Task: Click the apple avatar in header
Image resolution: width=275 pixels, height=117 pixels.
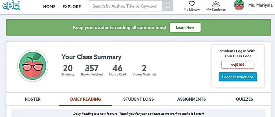Action: (239, 5)
